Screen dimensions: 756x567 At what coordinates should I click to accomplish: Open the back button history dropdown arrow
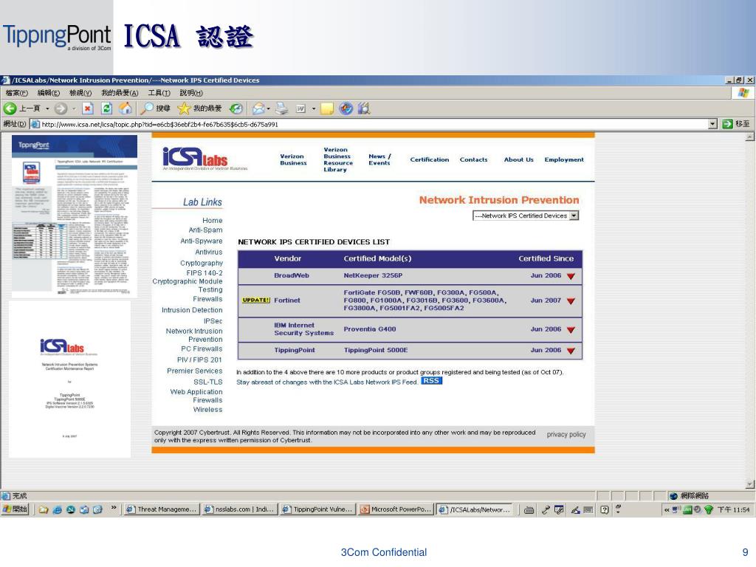point(47,109)
